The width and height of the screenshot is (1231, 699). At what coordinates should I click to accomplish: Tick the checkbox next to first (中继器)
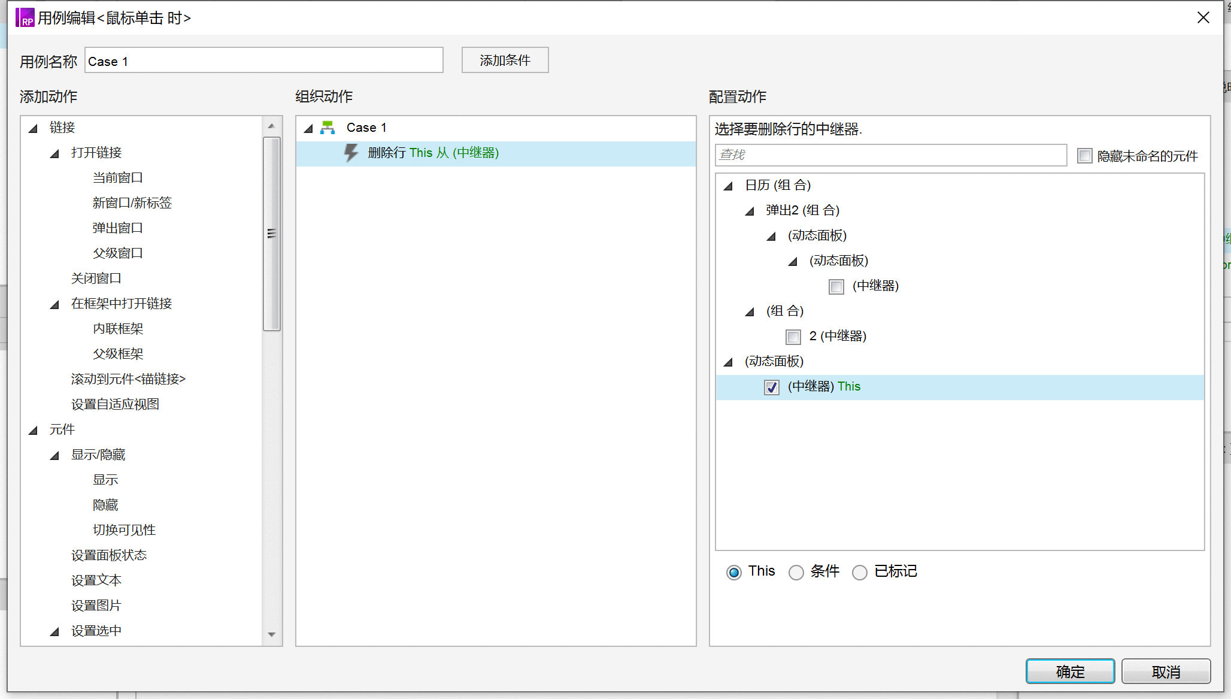point(836,286)
